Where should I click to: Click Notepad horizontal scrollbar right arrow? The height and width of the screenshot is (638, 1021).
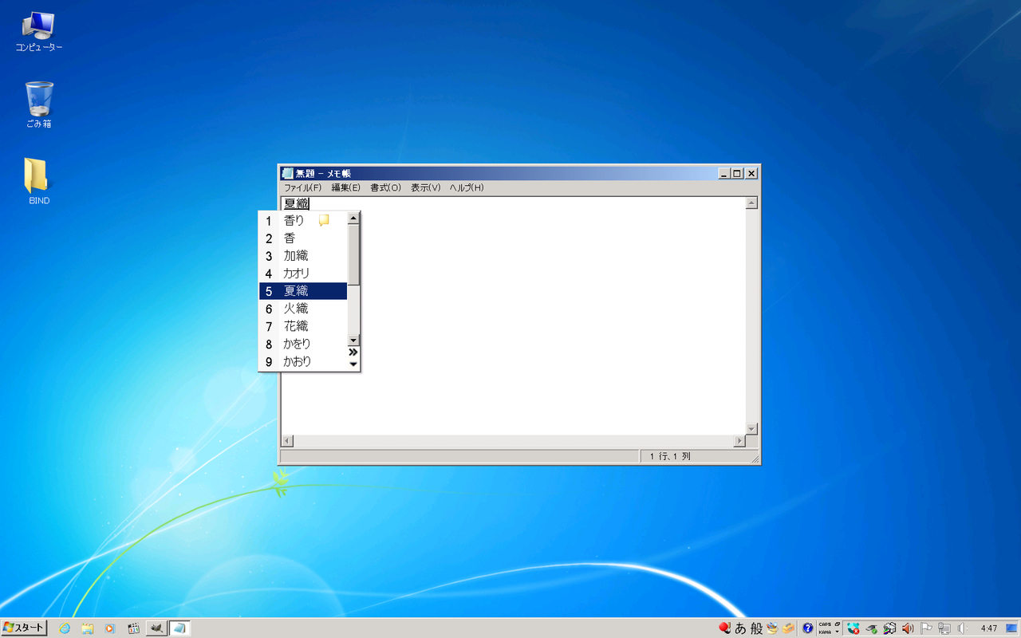pos(739,441)
